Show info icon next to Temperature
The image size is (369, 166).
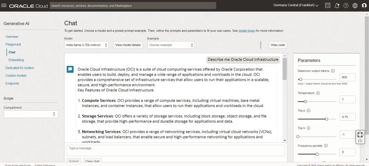coord(318,93)
